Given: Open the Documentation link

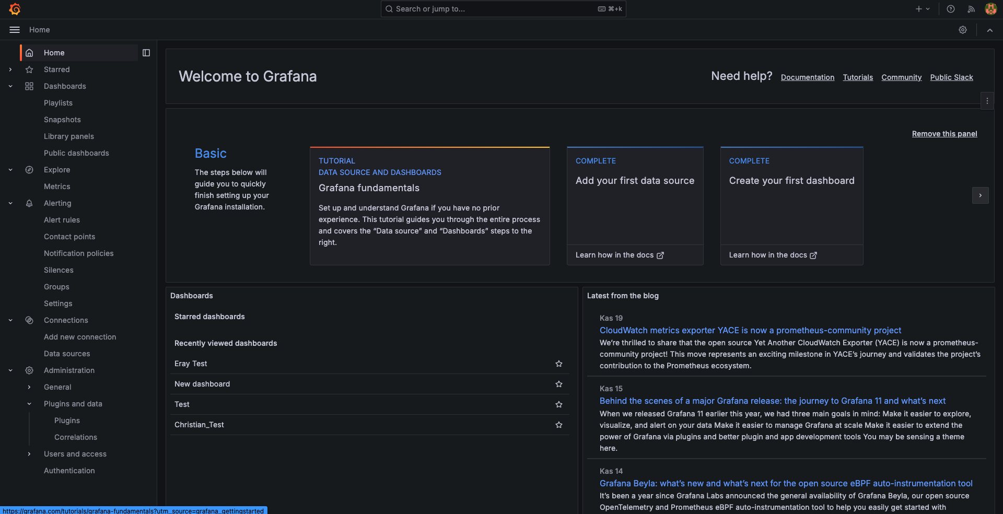Looking at the screenshot, I should 808,77.
